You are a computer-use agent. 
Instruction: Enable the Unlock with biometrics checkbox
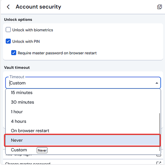pos(8,30)
